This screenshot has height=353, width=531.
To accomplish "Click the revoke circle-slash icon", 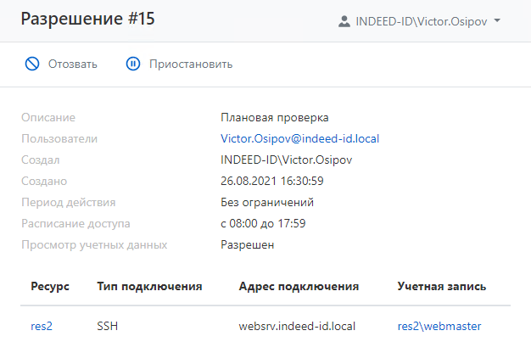I will tap(32, 64).
